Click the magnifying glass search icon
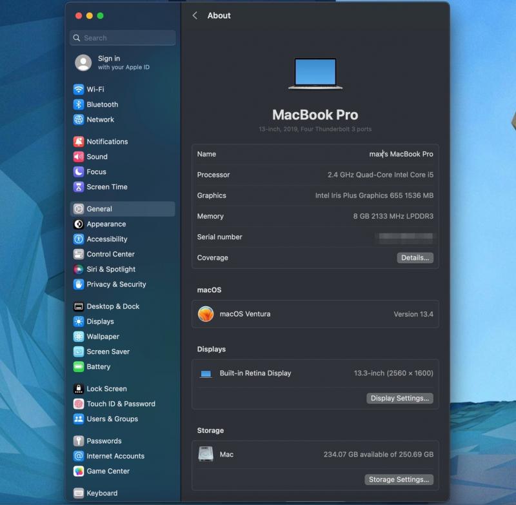This screenshot has width=516, height=505. coord(77,38)
